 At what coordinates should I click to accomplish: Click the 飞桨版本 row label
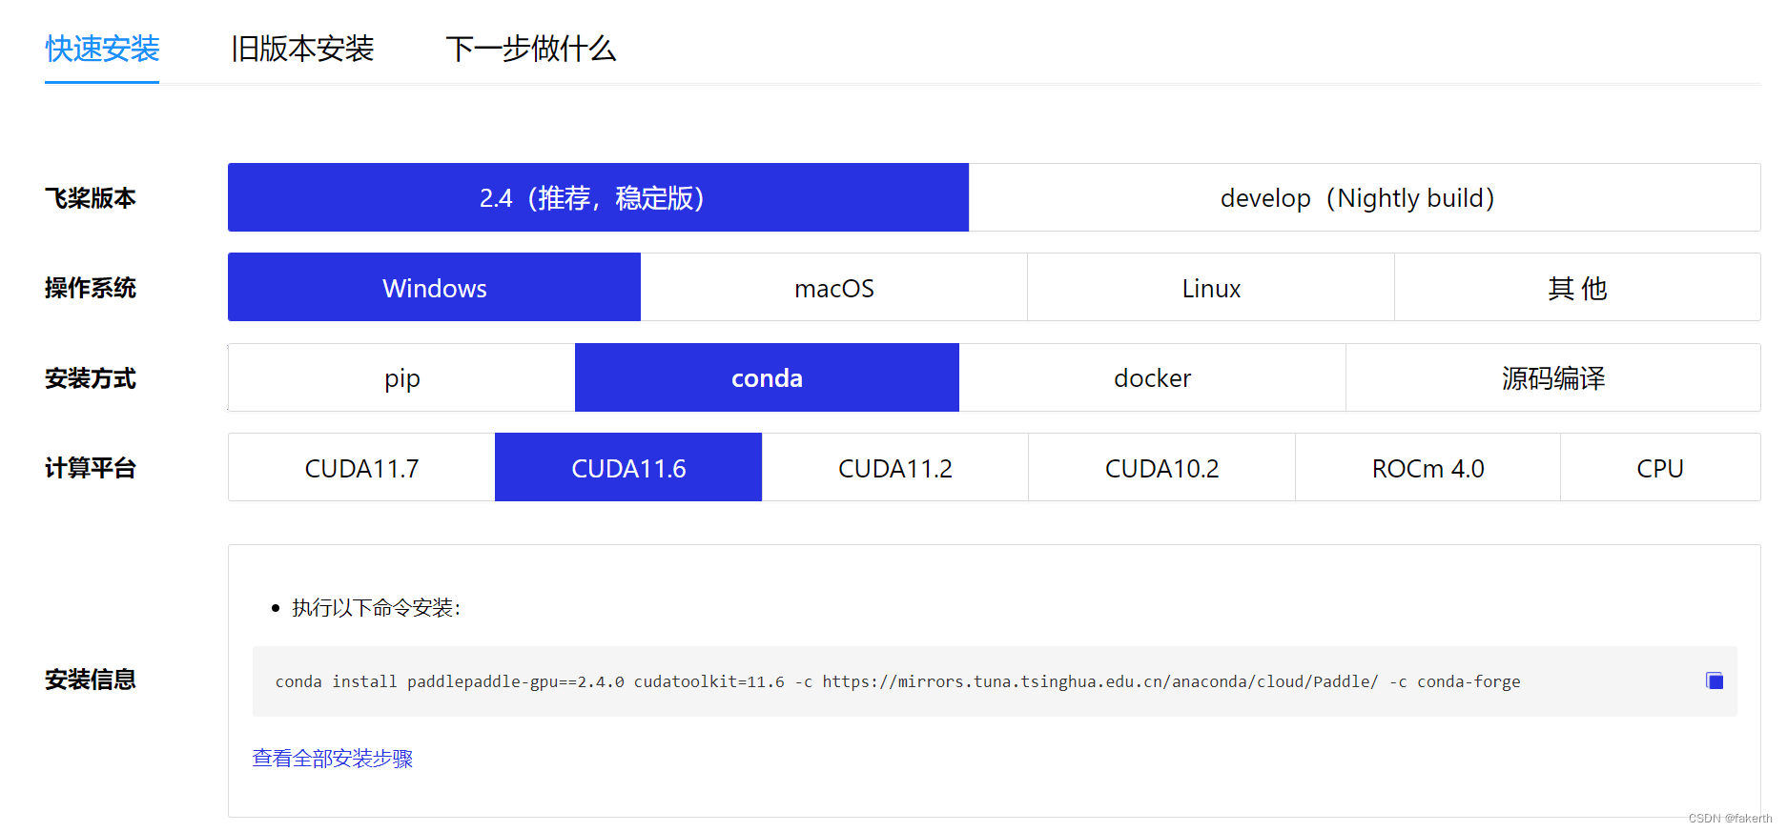click(91, 197)
